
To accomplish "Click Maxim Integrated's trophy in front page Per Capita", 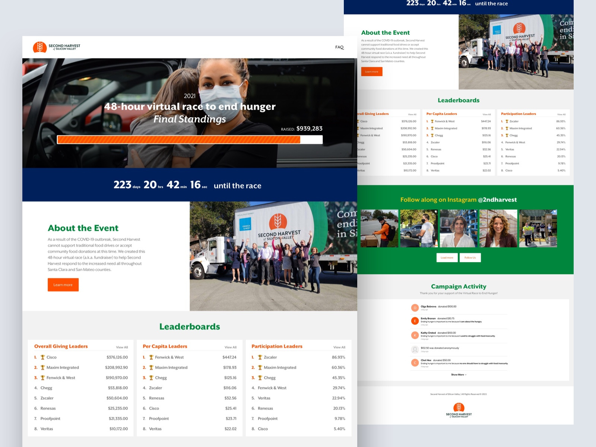I will click(151, 367).
